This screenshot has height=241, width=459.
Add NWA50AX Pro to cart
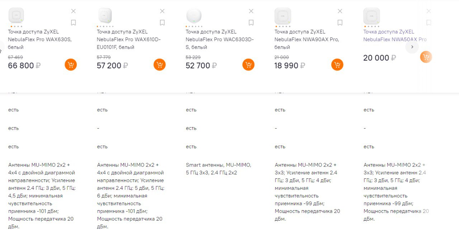click(426, 57)
